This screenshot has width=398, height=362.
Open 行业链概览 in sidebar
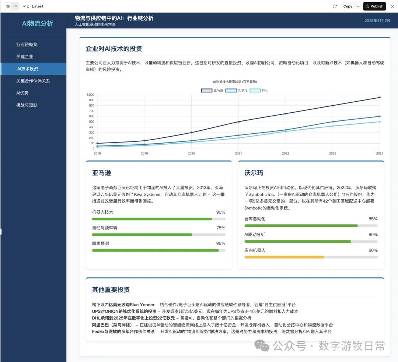pos(27,45)
